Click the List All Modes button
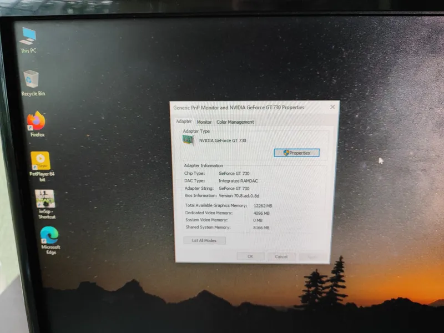Image resolution: width=444 pixels, height=333 pixels. click(204, 240)
